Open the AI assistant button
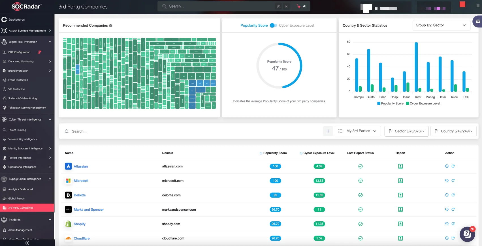482x246 pixels. 302,6
